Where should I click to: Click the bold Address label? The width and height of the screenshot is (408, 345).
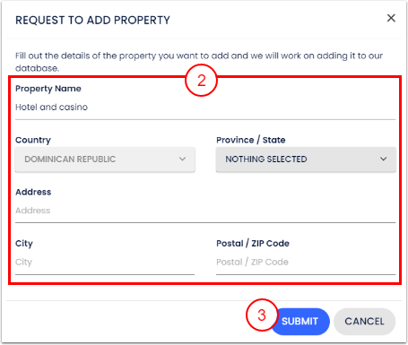[33, 192]
